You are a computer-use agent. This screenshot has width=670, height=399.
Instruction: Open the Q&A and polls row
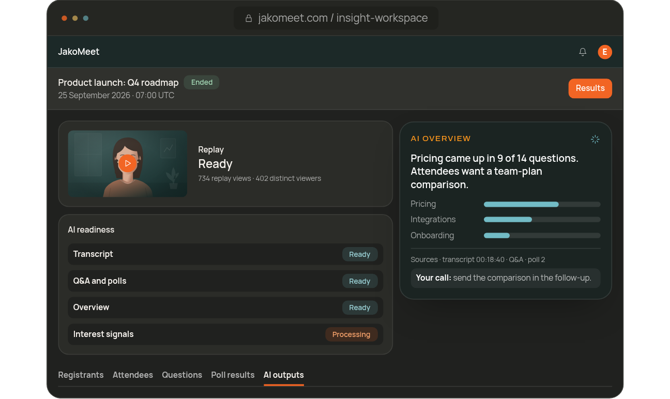tap(225, 281)
